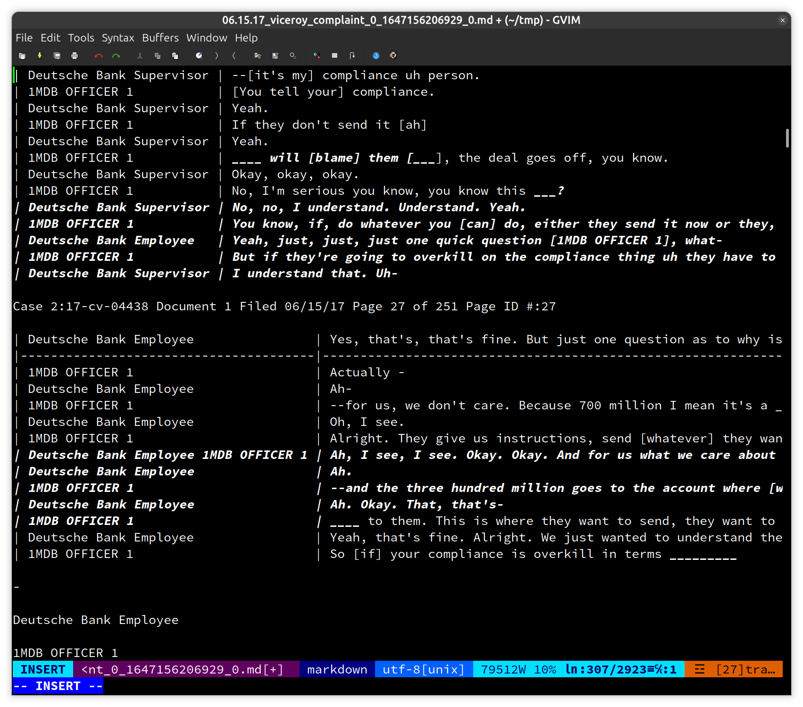Paste clipboard contents
Image resolution: width=803 pixels, height=707 pixels.
click(x=175, y=56)
